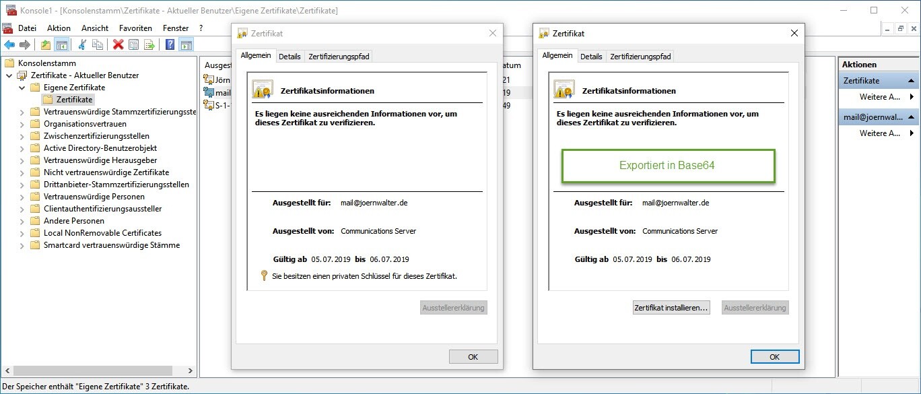Click the red X delete icon
Screen dimensions: 921x394
tap(118, 44)
